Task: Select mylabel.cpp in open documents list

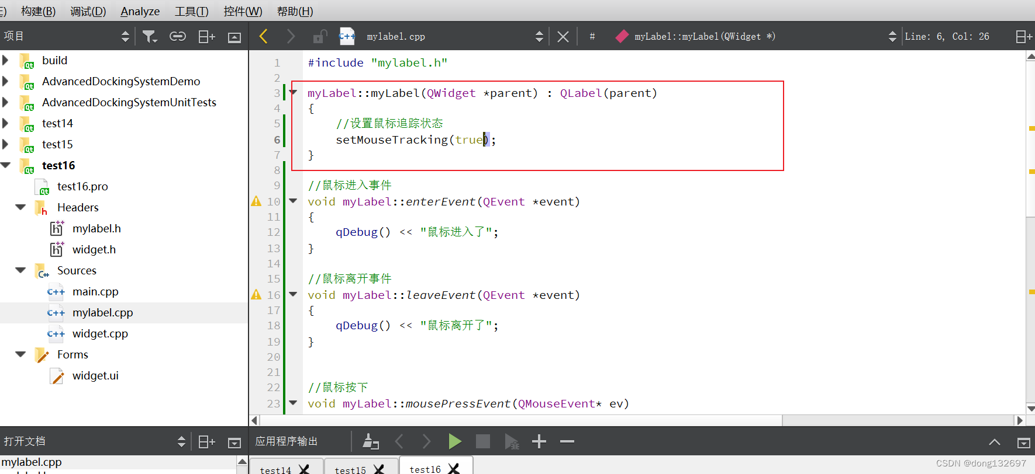Action: [32, 462]
